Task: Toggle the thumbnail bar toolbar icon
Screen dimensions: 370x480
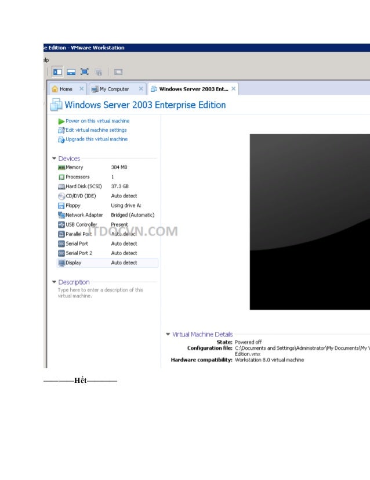Action: pos(71,72)
